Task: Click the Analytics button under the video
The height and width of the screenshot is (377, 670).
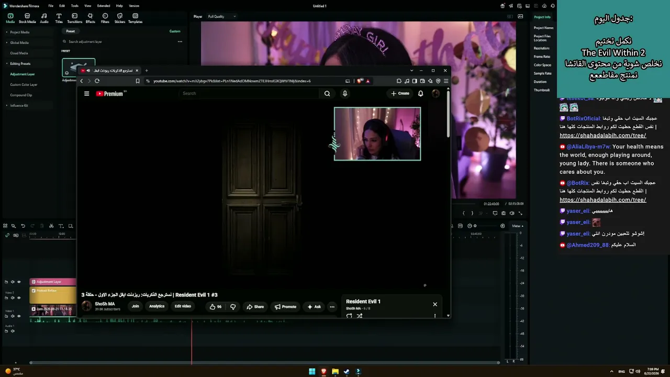Action: [x=157, y=306]
